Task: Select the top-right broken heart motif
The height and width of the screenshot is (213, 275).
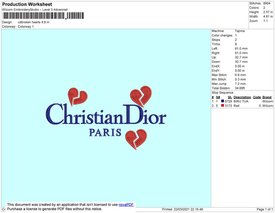Action: click(x=141, y=96)
